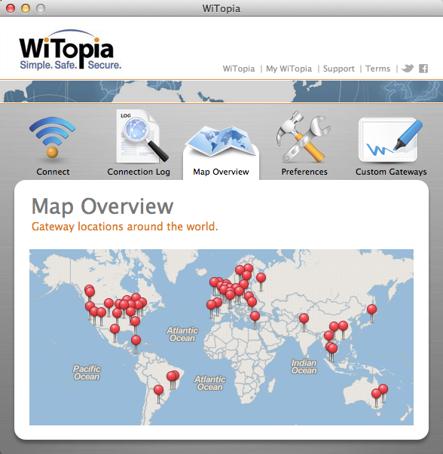Screen dimensions: 443x454
Task: Click the Twitter bird icon
Action: tap(408, 69)
